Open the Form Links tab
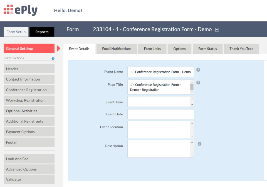This screenshot has height=187, width=267. coord(152,49)
